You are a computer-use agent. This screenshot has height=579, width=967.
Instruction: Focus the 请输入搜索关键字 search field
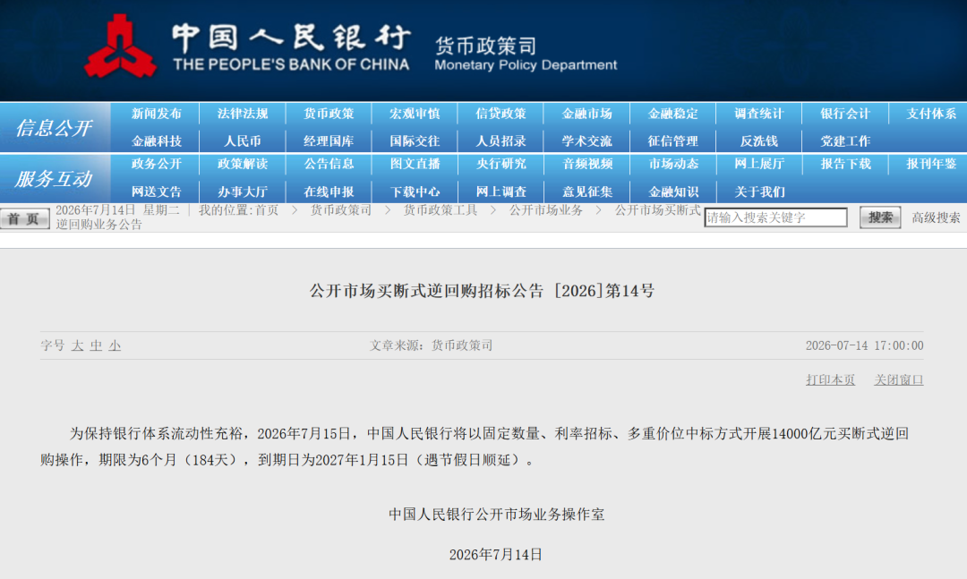pos(775,217)
